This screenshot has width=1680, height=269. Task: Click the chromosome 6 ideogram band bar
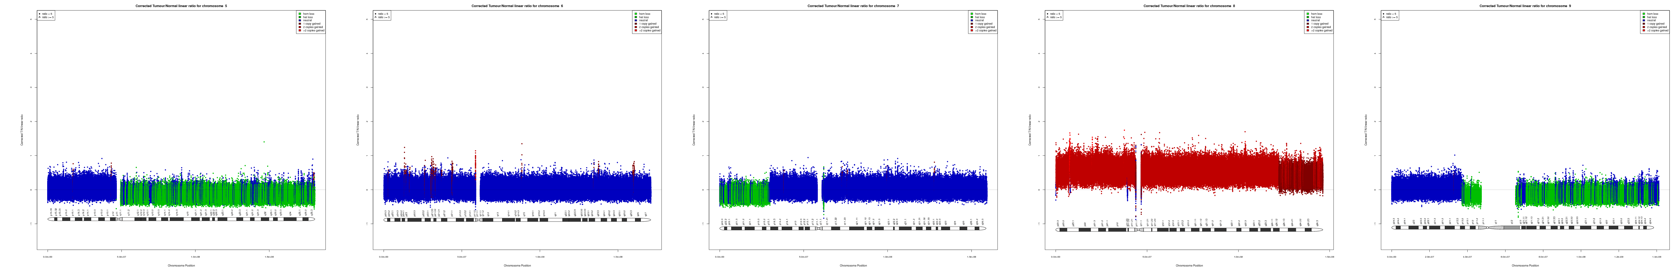coord(517,219)
